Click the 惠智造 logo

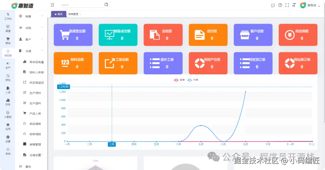pos(22,6)
